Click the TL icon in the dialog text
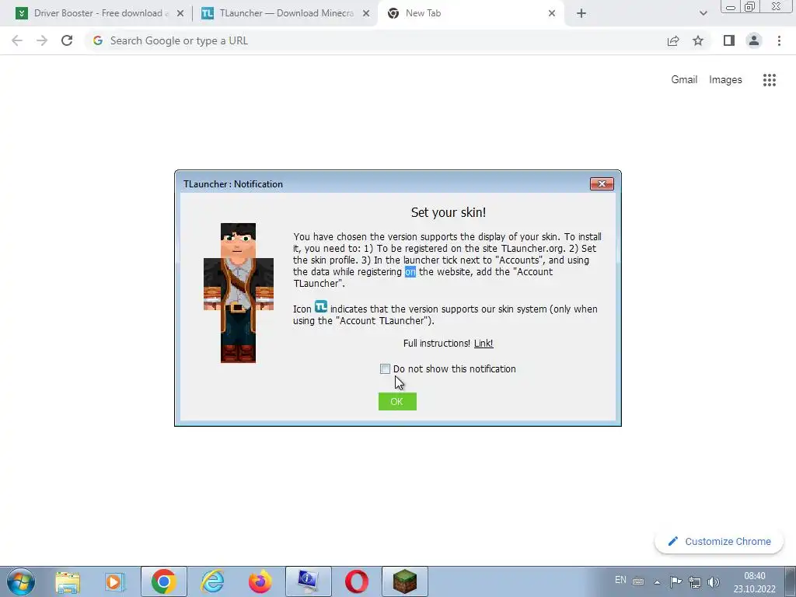The height and width of the screenshot is (597, 796). pos(321,306)
